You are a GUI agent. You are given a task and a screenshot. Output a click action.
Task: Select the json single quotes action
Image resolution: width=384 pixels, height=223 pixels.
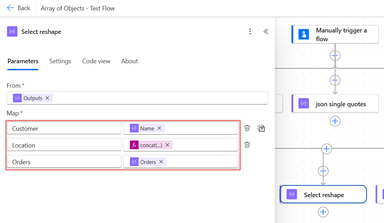click(x=335, y=103)
